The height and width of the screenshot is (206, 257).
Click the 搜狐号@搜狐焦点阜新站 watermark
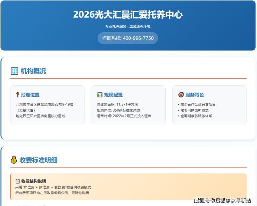tap(222, 200)
